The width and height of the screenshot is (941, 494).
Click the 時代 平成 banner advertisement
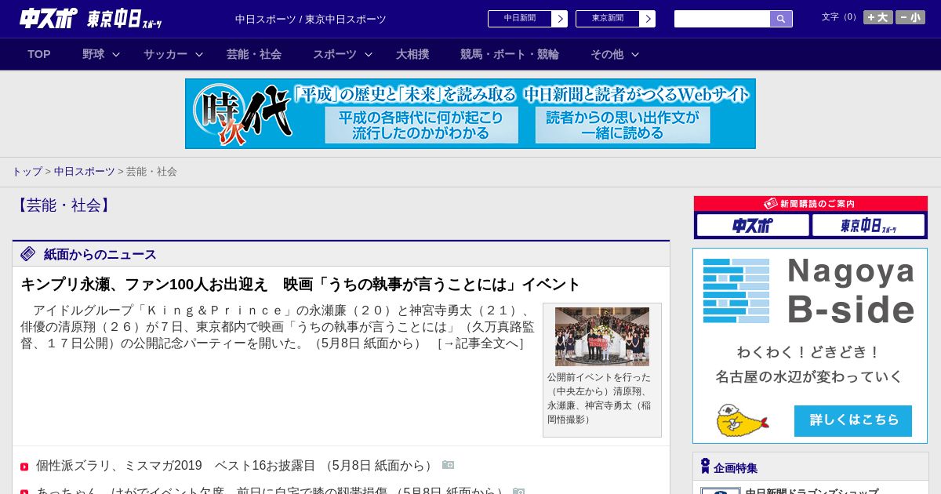[x=470, y=114]
